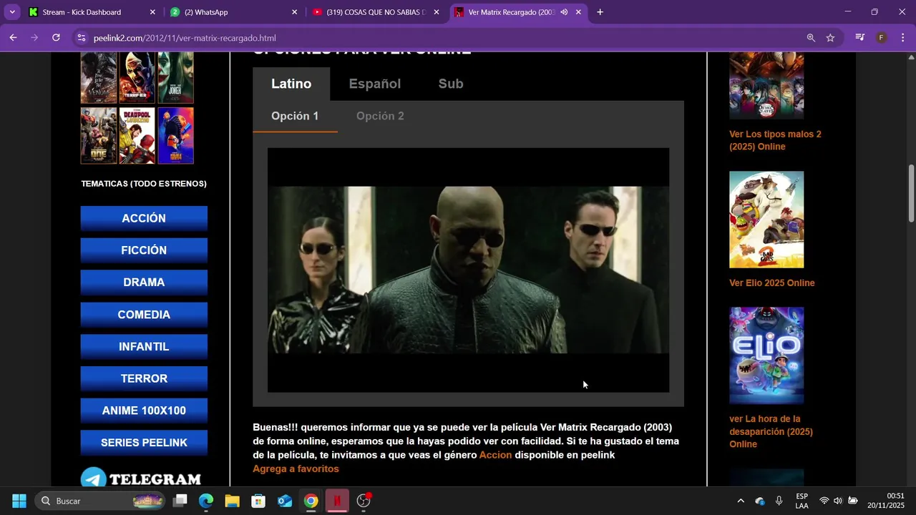
Task: Open OBS Studio from taskbar
Action: 364,501
